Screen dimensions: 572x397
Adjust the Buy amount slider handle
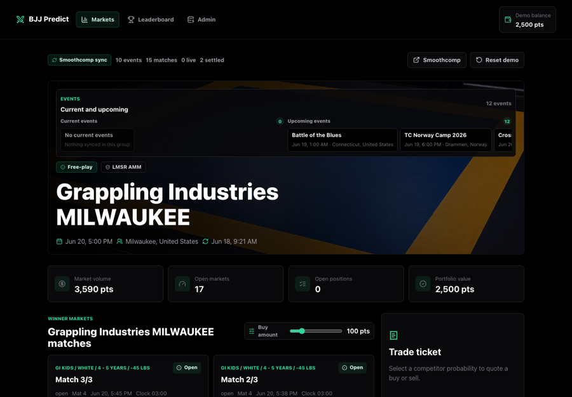click(x=302, y=331)
